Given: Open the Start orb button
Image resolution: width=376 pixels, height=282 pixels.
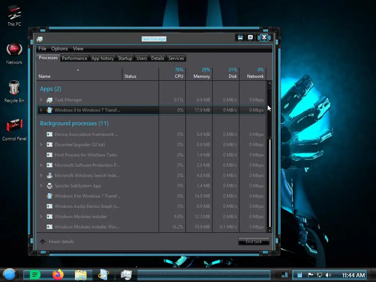Looking at the screenshot, I should point(10,275).
